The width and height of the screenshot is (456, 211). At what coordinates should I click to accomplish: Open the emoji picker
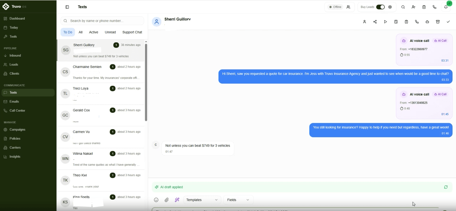coord(156,200)
